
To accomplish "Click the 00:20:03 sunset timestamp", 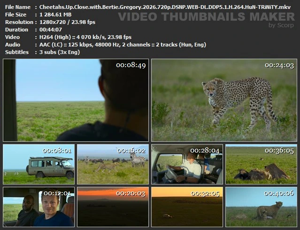I will click(131, 193).
